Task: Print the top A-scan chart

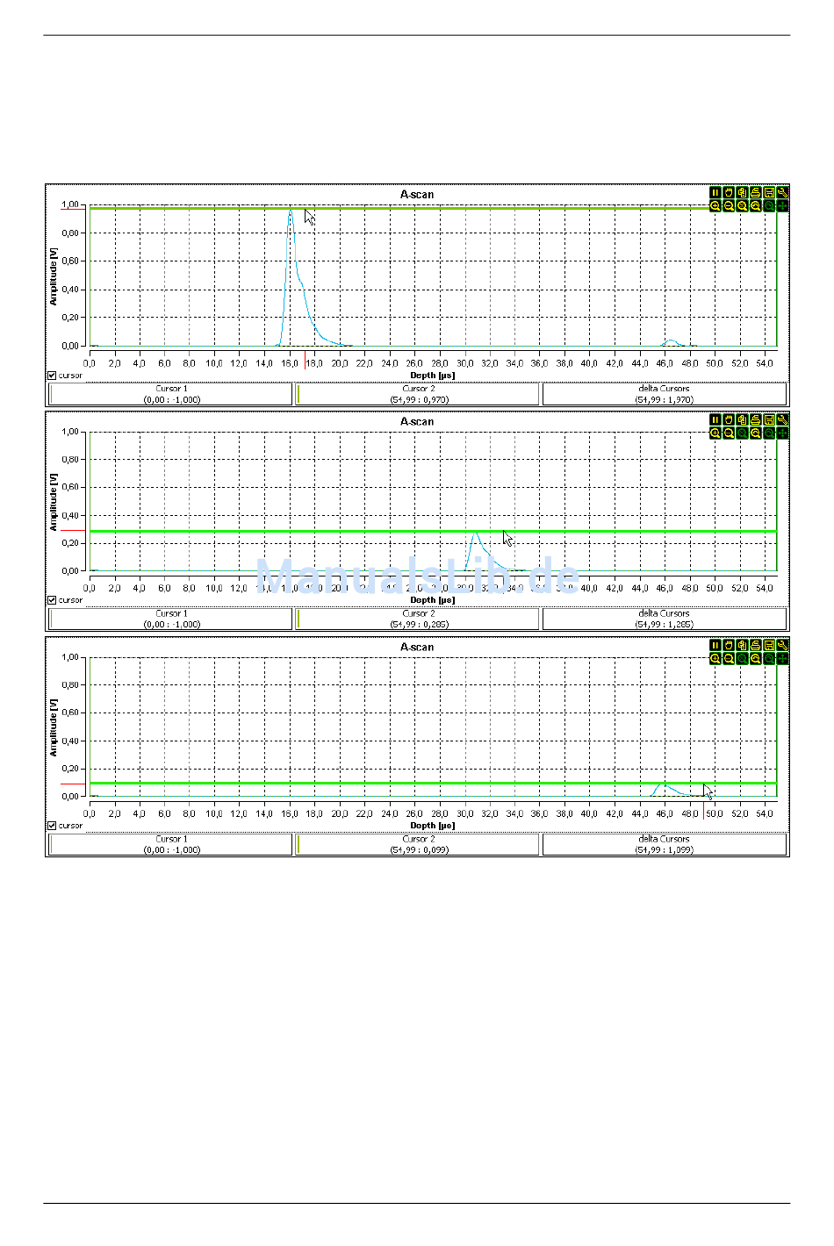Action: (756, 192)
